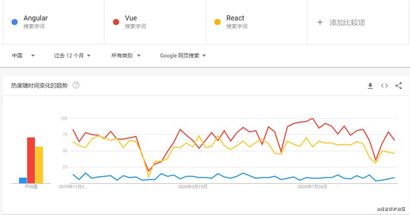This screenshot has height=215, width=410.
Task: Expand the 过去 12 个月 time range dropdown
Action: 72,56
